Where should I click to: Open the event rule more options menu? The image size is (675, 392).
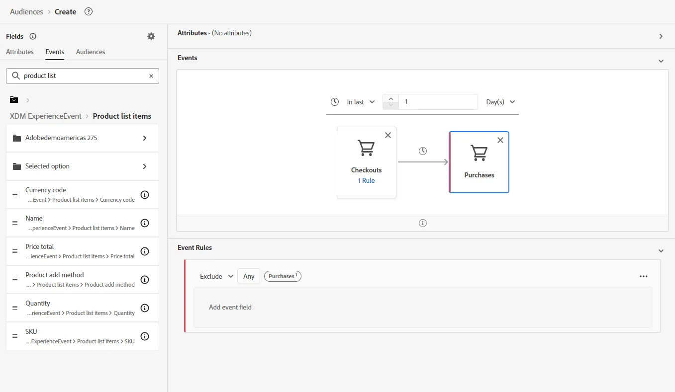tap(644, 276)
